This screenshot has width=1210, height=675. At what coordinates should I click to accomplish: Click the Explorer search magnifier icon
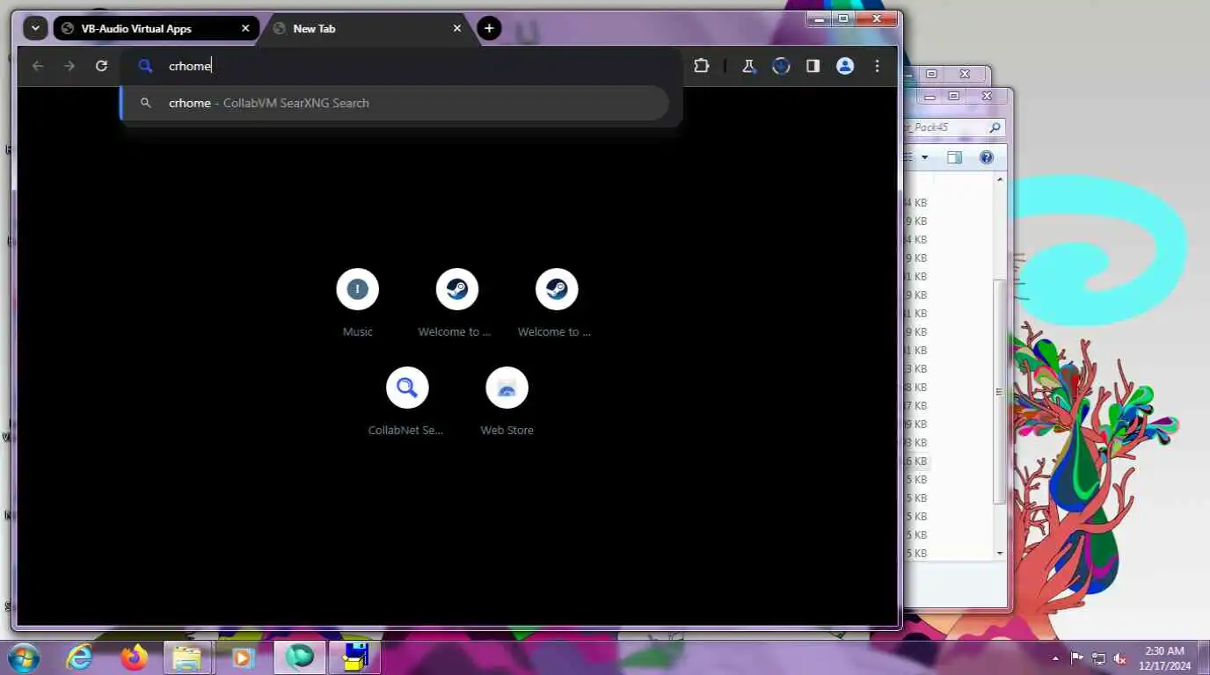[x=995, y=127]
